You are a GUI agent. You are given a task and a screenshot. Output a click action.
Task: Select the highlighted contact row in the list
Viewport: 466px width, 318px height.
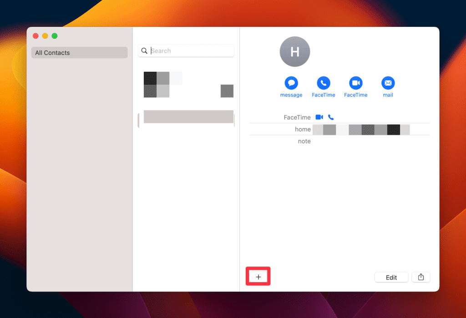(186, 119)
